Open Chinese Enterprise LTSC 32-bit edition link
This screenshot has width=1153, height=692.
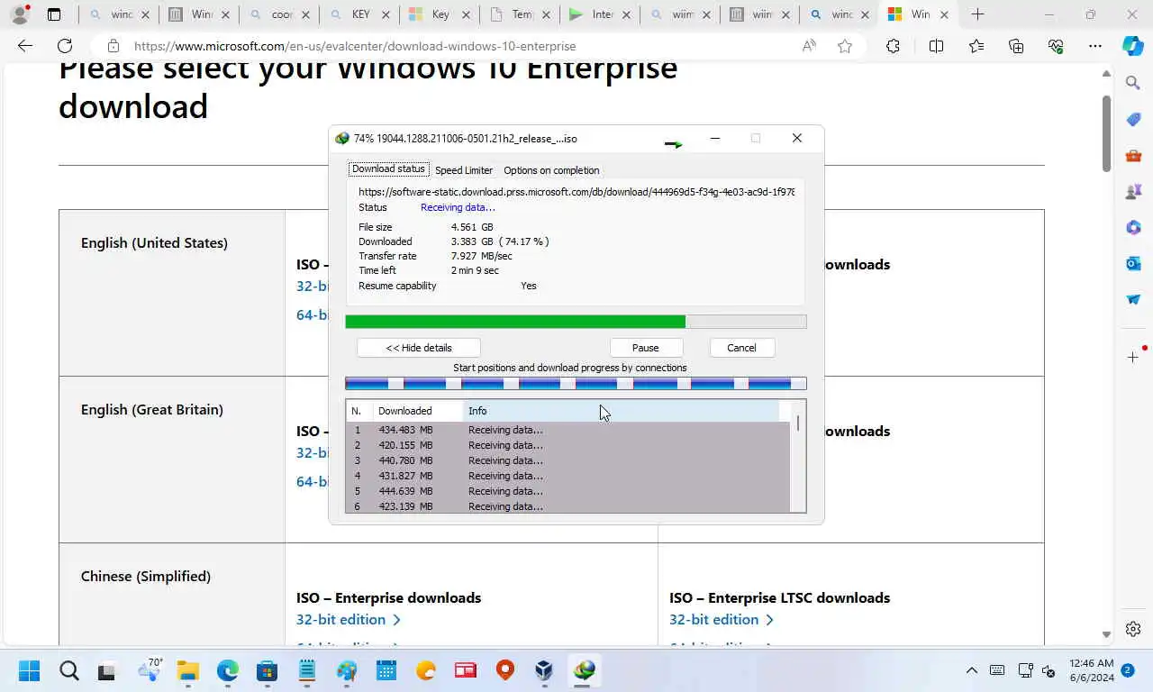click(x=722, y=620)
